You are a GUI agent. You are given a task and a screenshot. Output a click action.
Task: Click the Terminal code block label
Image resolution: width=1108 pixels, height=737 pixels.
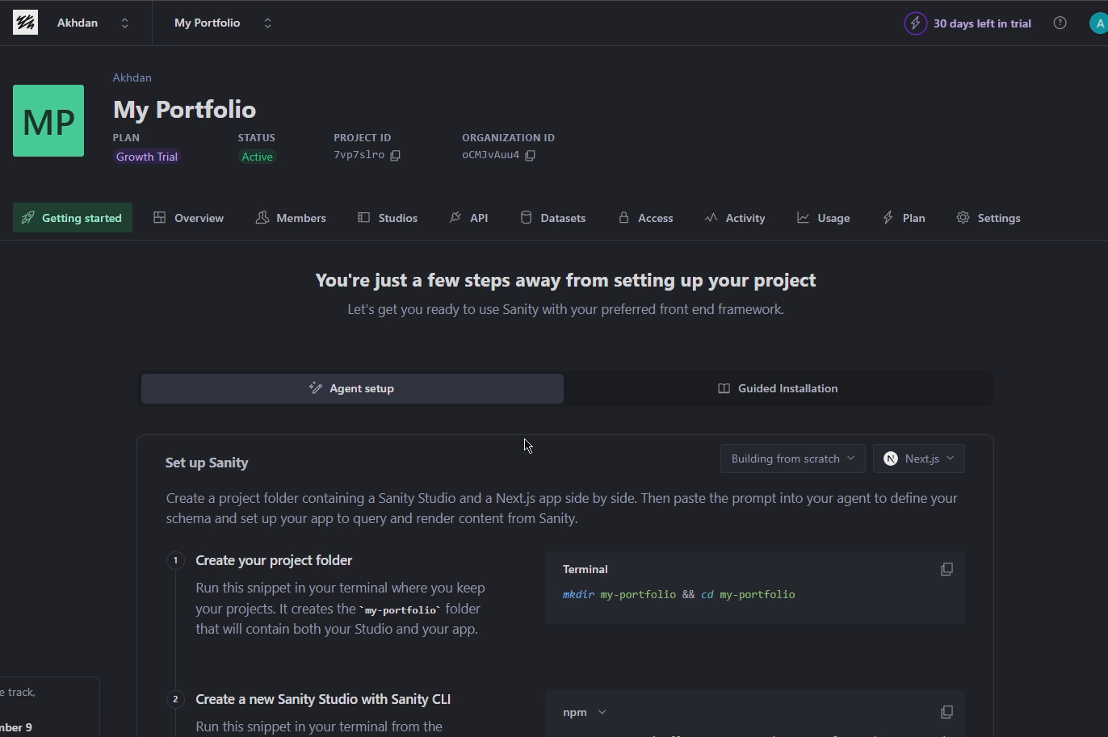point(585,569)
